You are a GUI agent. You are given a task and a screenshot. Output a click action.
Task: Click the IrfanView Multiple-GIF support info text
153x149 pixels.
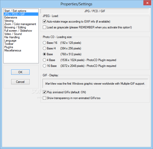tap(95, 84)
